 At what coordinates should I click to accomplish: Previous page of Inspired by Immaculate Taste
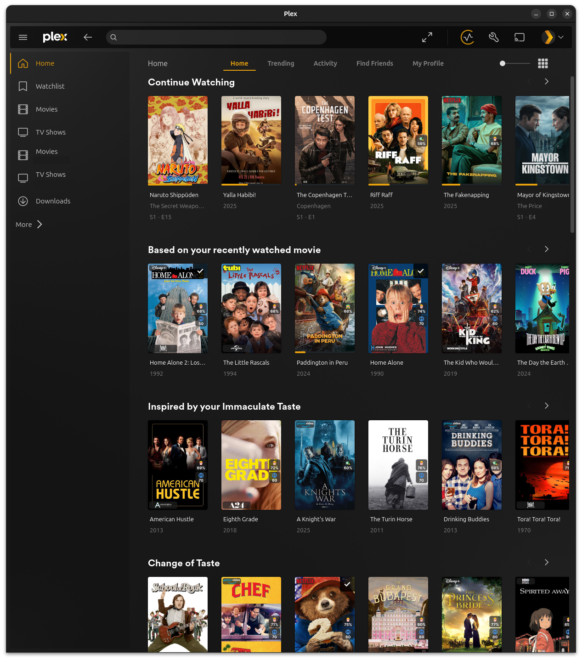pos(529,406)
